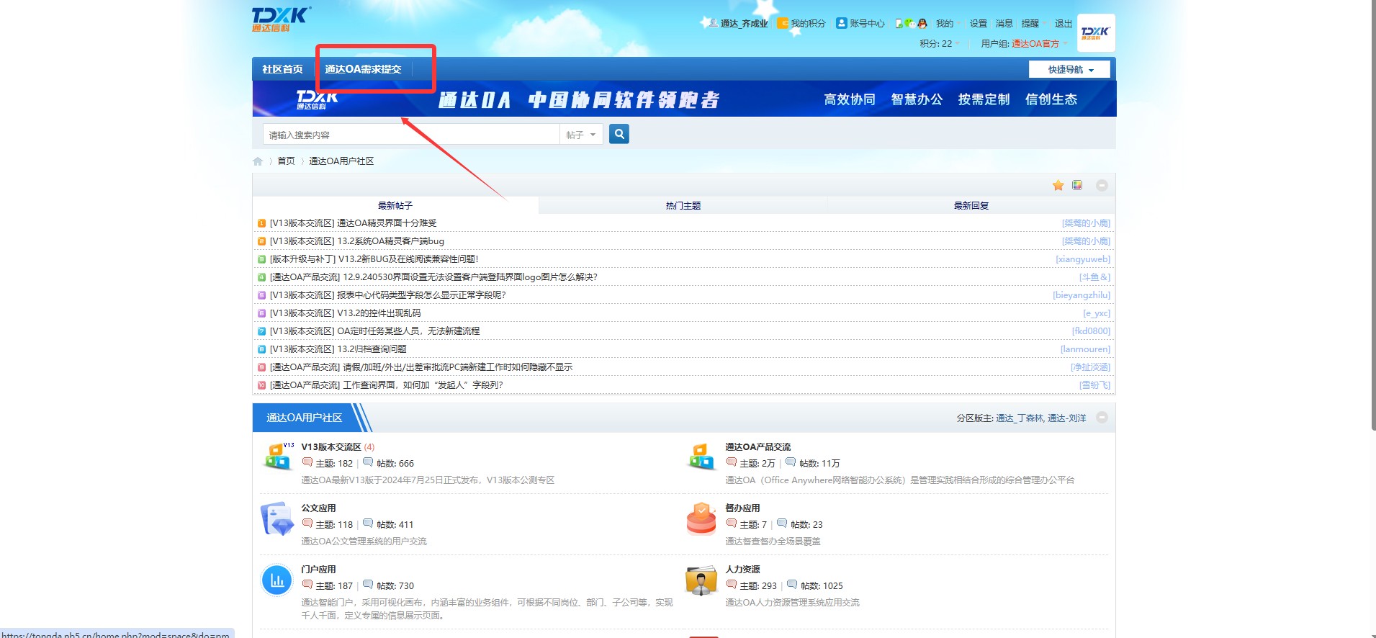Click the WeChat icon in the header
1376x638 pixels.
tap(910, 23)
